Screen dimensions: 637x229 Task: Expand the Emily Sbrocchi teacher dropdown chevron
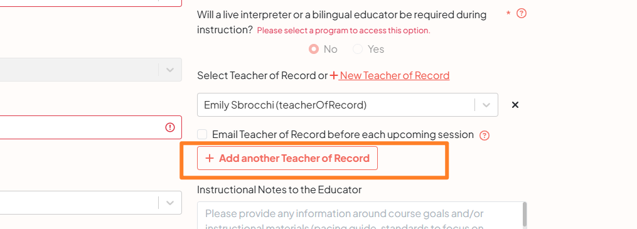(486, 105)
